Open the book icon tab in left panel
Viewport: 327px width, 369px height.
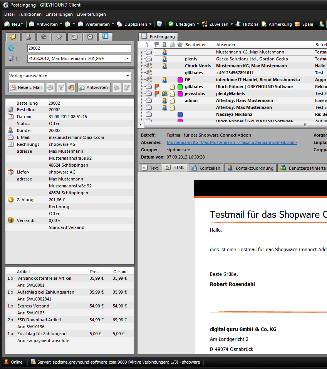[44, 37]
